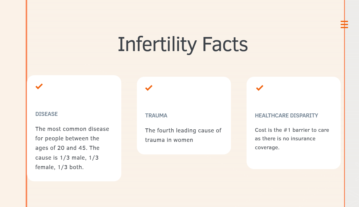Click the line 'as there is no insurance'

(285, 139)
